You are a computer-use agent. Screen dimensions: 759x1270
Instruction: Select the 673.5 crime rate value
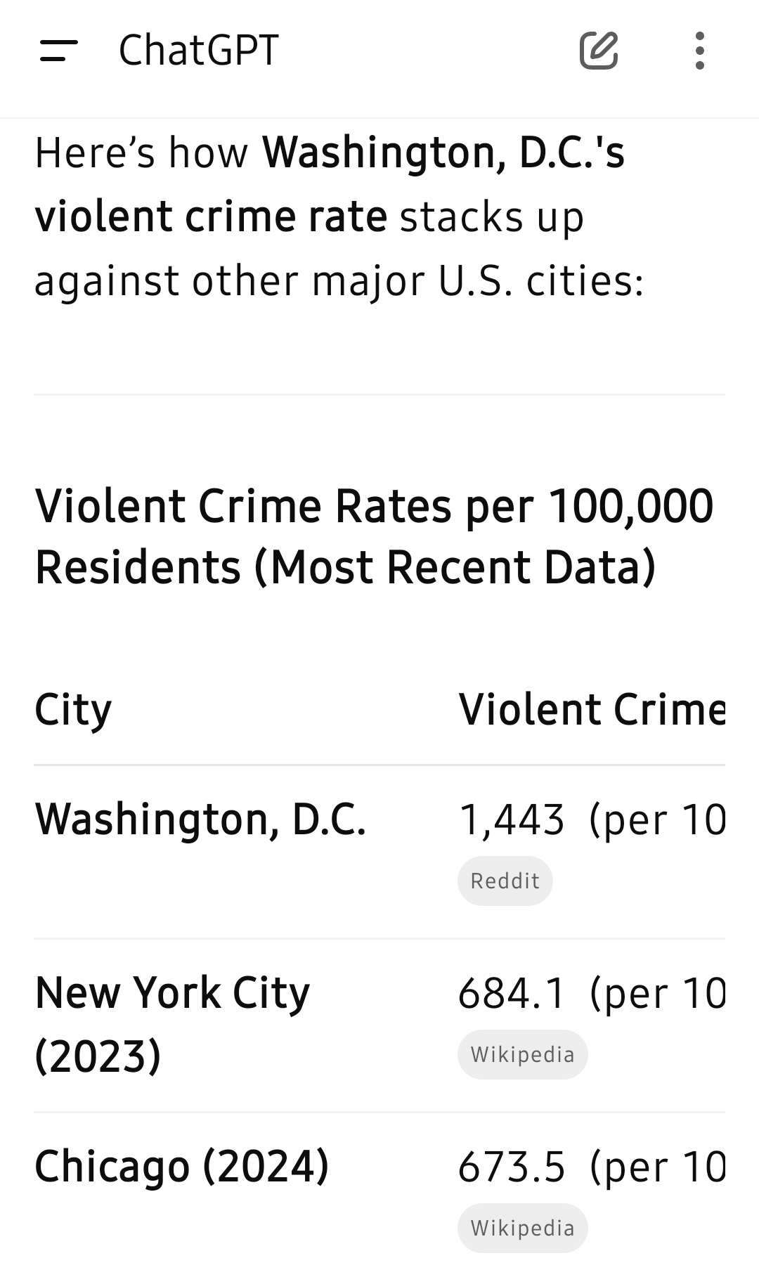512,1167
